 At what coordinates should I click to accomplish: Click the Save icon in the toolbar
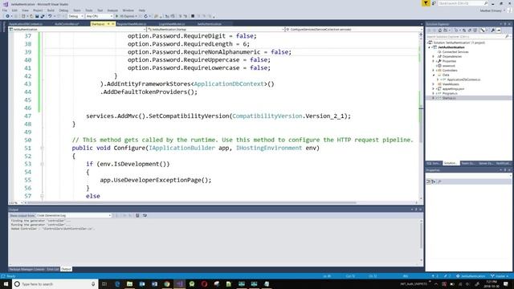click(37, 16)
